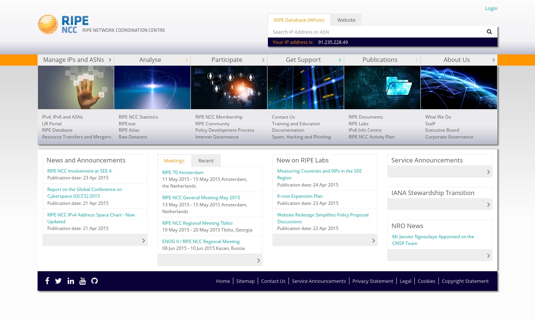Open the GitHub icon in footer

[94, 281]
